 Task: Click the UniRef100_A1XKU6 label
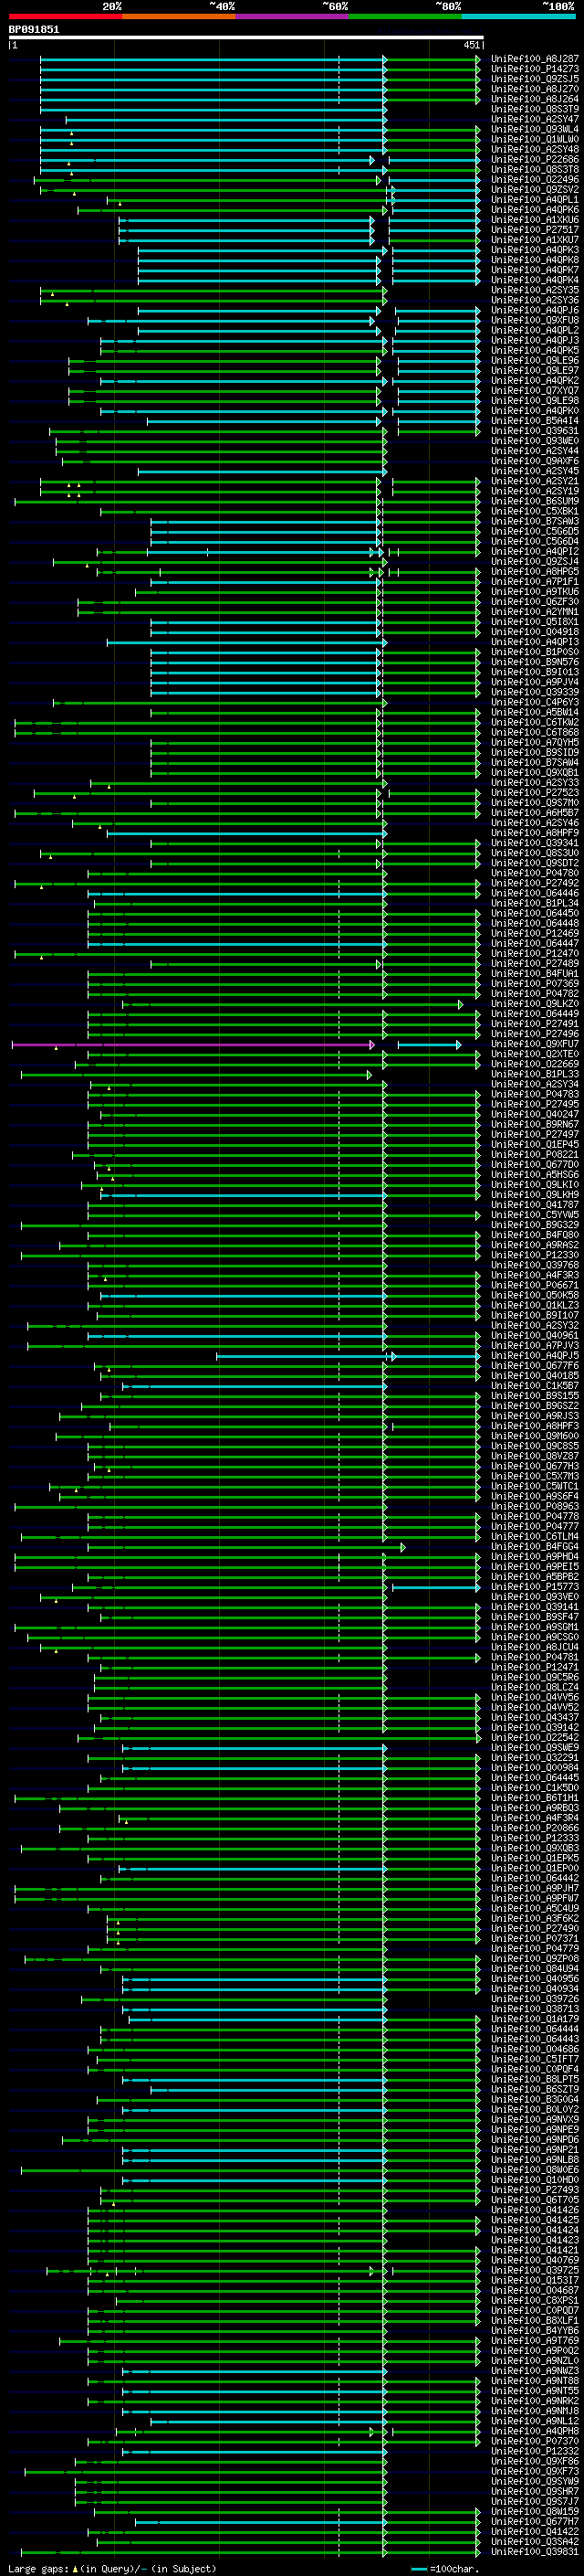pos(535,220)
